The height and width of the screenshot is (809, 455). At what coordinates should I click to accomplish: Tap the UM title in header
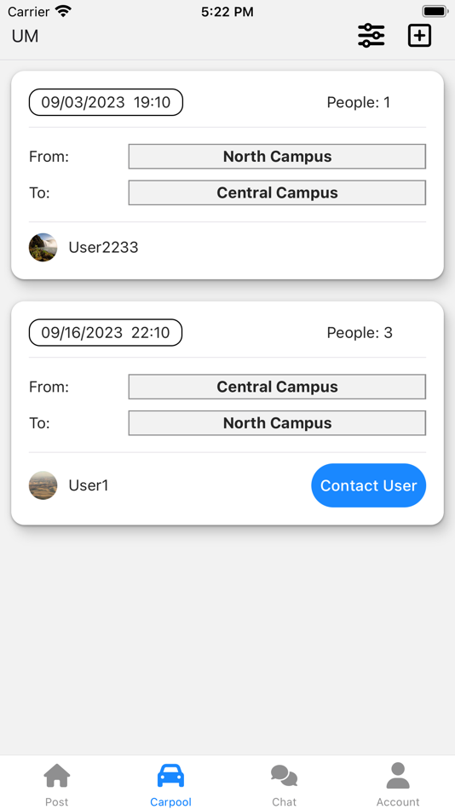click(x=25, y=36)
